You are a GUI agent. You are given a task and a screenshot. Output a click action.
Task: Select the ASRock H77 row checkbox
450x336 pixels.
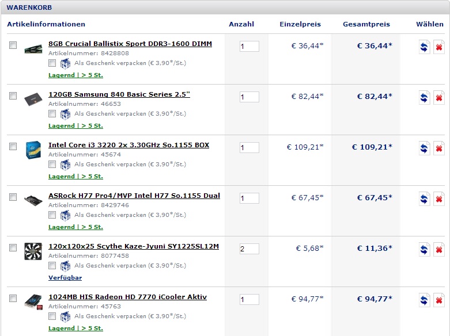click(13, 197)
